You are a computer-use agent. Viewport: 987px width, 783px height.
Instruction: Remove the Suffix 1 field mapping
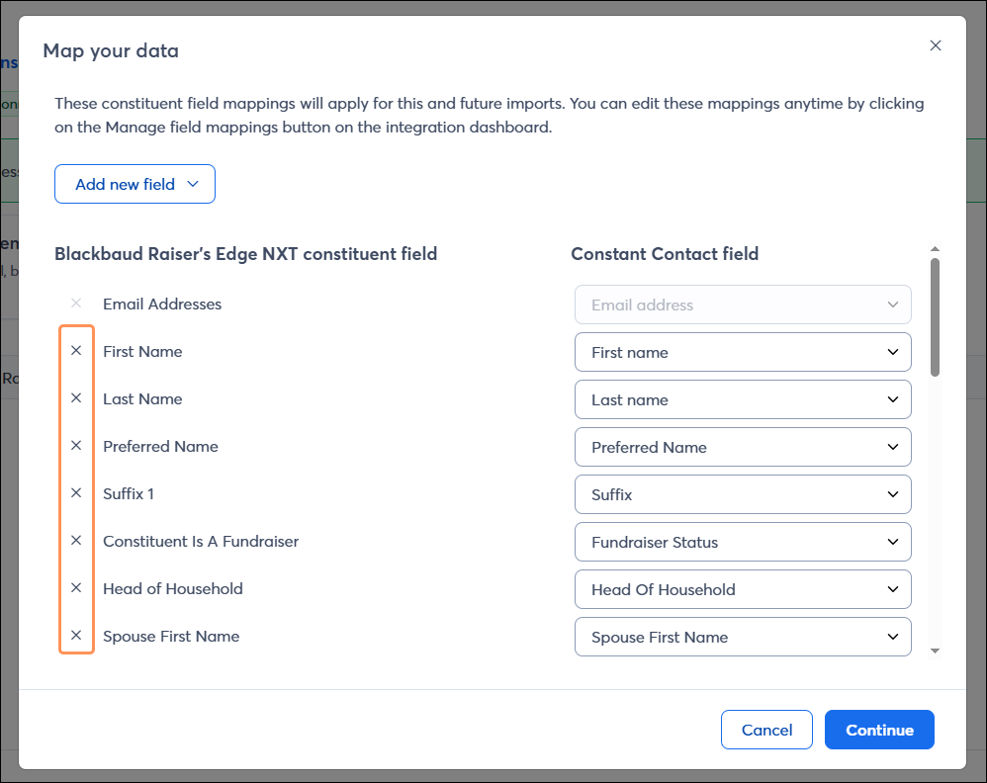coord(76,493)
